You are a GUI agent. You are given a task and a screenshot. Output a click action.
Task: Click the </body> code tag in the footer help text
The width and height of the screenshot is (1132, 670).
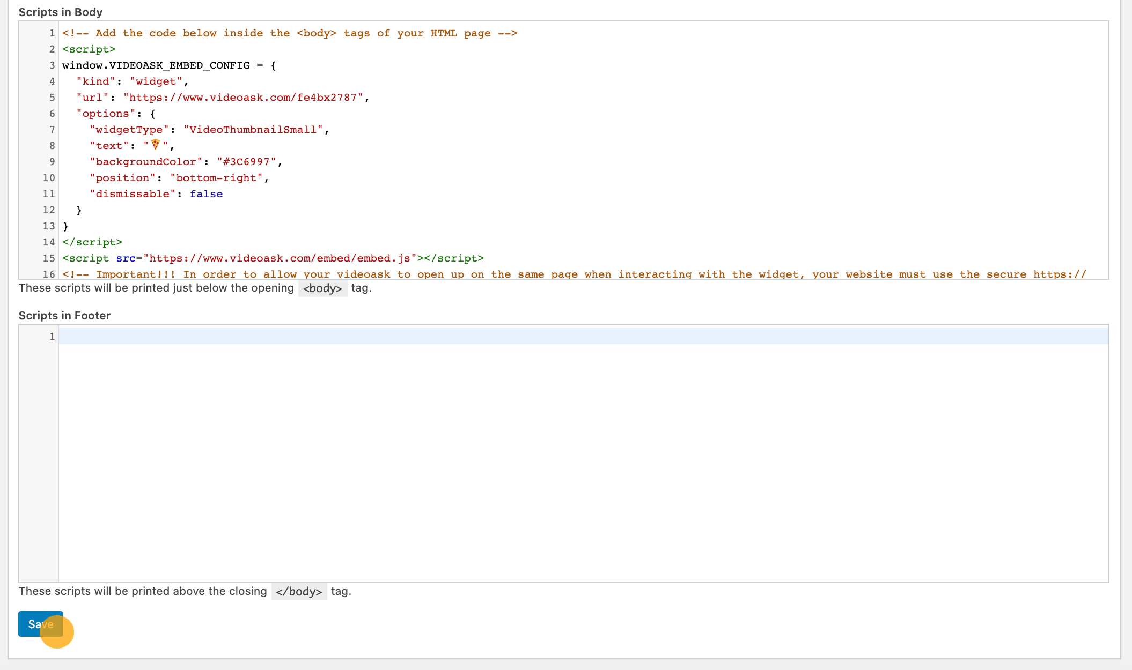299,592
